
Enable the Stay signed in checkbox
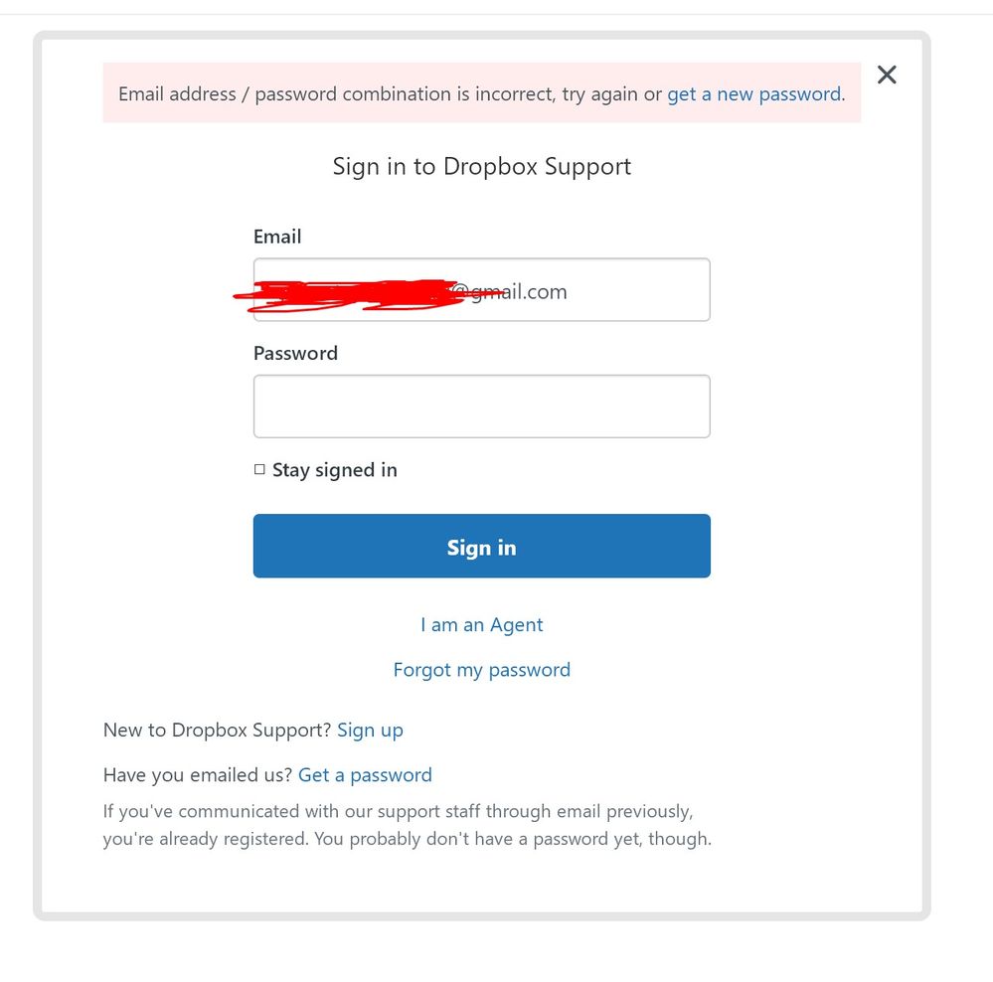(x=259, y=470)
